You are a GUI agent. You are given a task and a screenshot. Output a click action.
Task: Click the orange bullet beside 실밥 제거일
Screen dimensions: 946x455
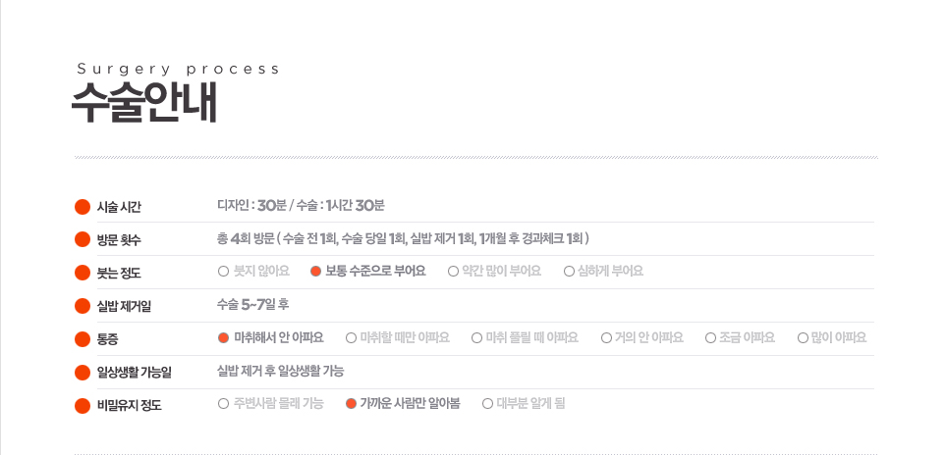pos(83,305)
